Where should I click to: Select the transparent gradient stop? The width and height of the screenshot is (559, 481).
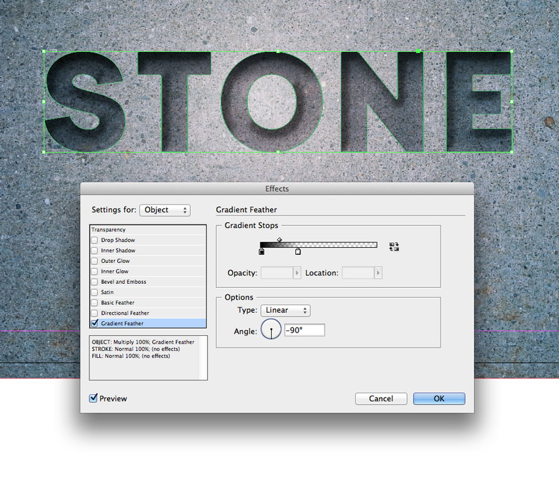coord(298,252)
